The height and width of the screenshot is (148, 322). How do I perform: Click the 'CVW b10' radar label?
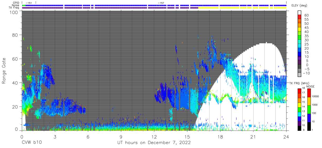pyautogui.click(x=32, y=143)
